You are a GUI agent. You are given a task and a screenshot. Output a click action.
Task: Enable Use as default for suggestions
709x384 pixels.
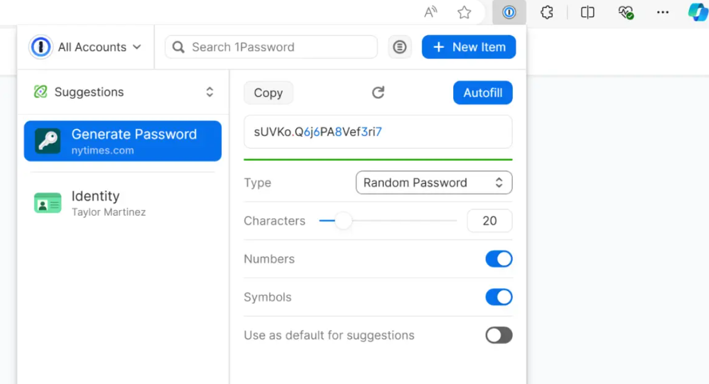click(499, 335)
